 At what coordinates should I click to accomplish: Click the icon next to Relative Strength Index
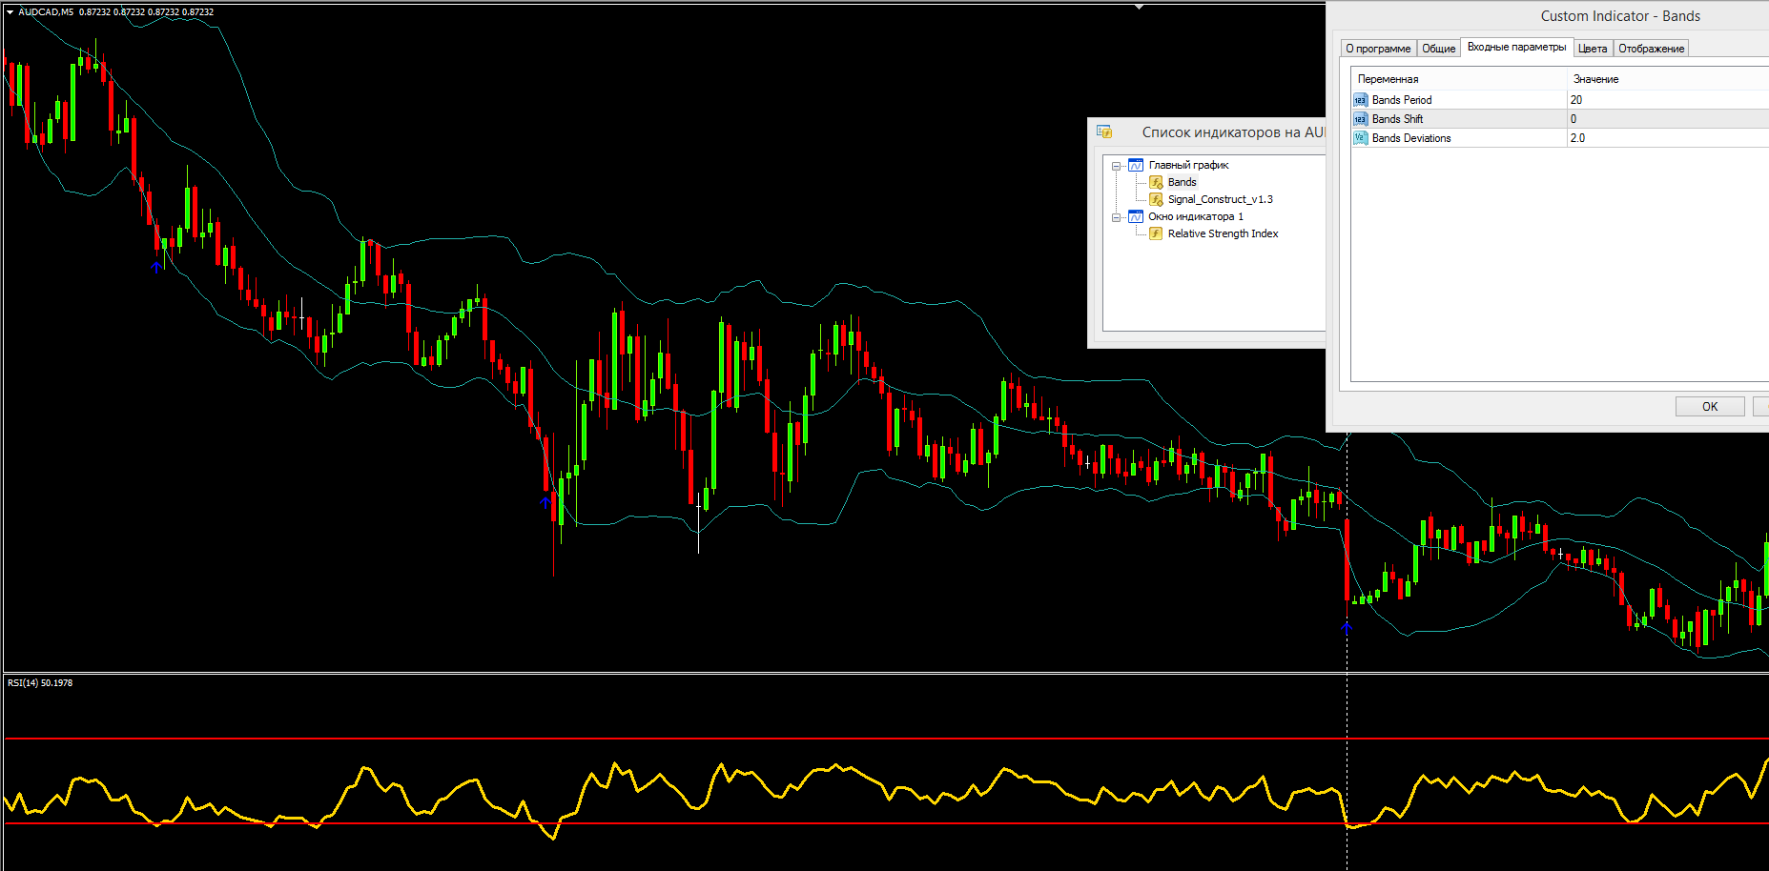point(1156,233)
